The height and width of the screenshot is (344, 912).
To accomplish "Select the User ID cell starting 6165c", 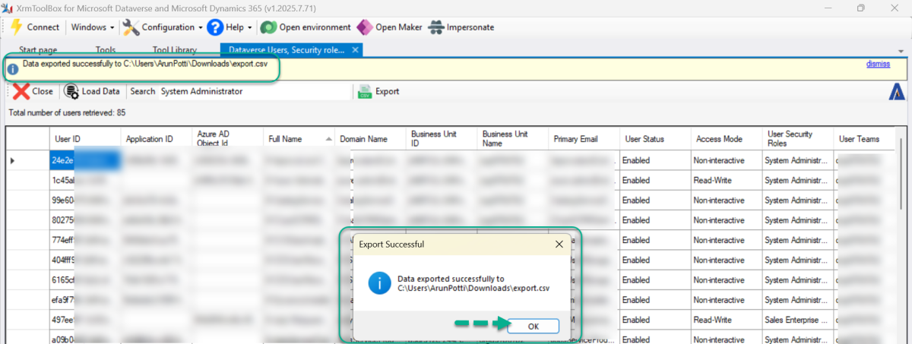I will click(x=85, y=279).
